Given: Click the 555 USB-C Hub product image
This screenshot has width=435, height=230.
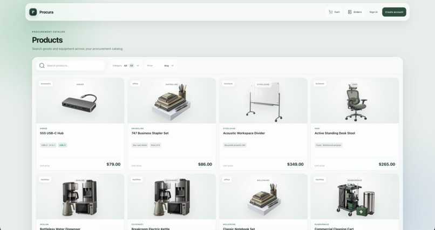Looking at the screenshot, I should 79,103.
